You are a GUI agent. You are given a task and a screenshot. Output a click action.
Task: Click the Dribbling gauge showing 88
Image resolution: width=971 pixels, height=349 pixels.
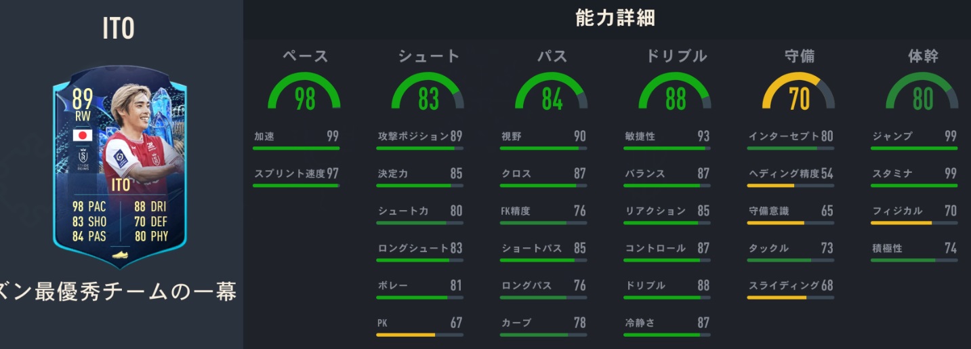pyautogui.click(x=676, y=93)
